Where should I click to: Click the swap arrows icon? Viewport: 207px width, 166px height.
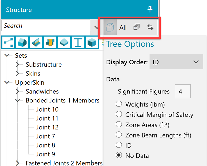pos(150,27)
